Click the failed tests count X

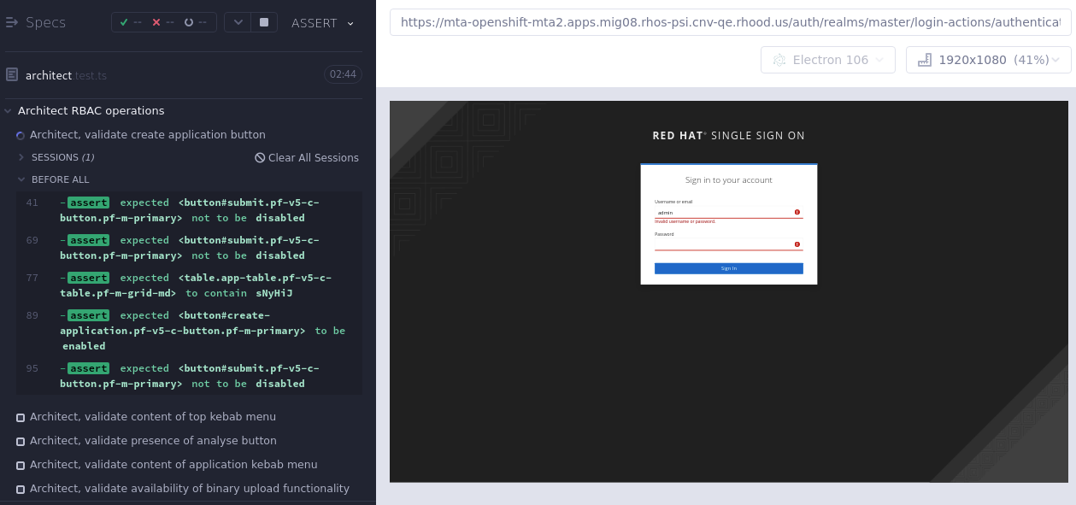tap(156, 22)
